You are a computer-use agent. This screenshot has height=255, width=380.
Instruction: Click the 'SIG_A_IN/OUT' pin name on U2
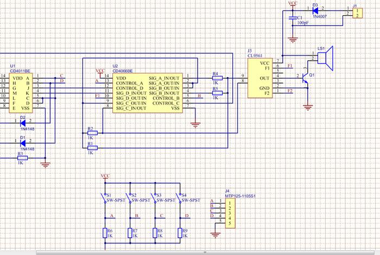[164, 78]
